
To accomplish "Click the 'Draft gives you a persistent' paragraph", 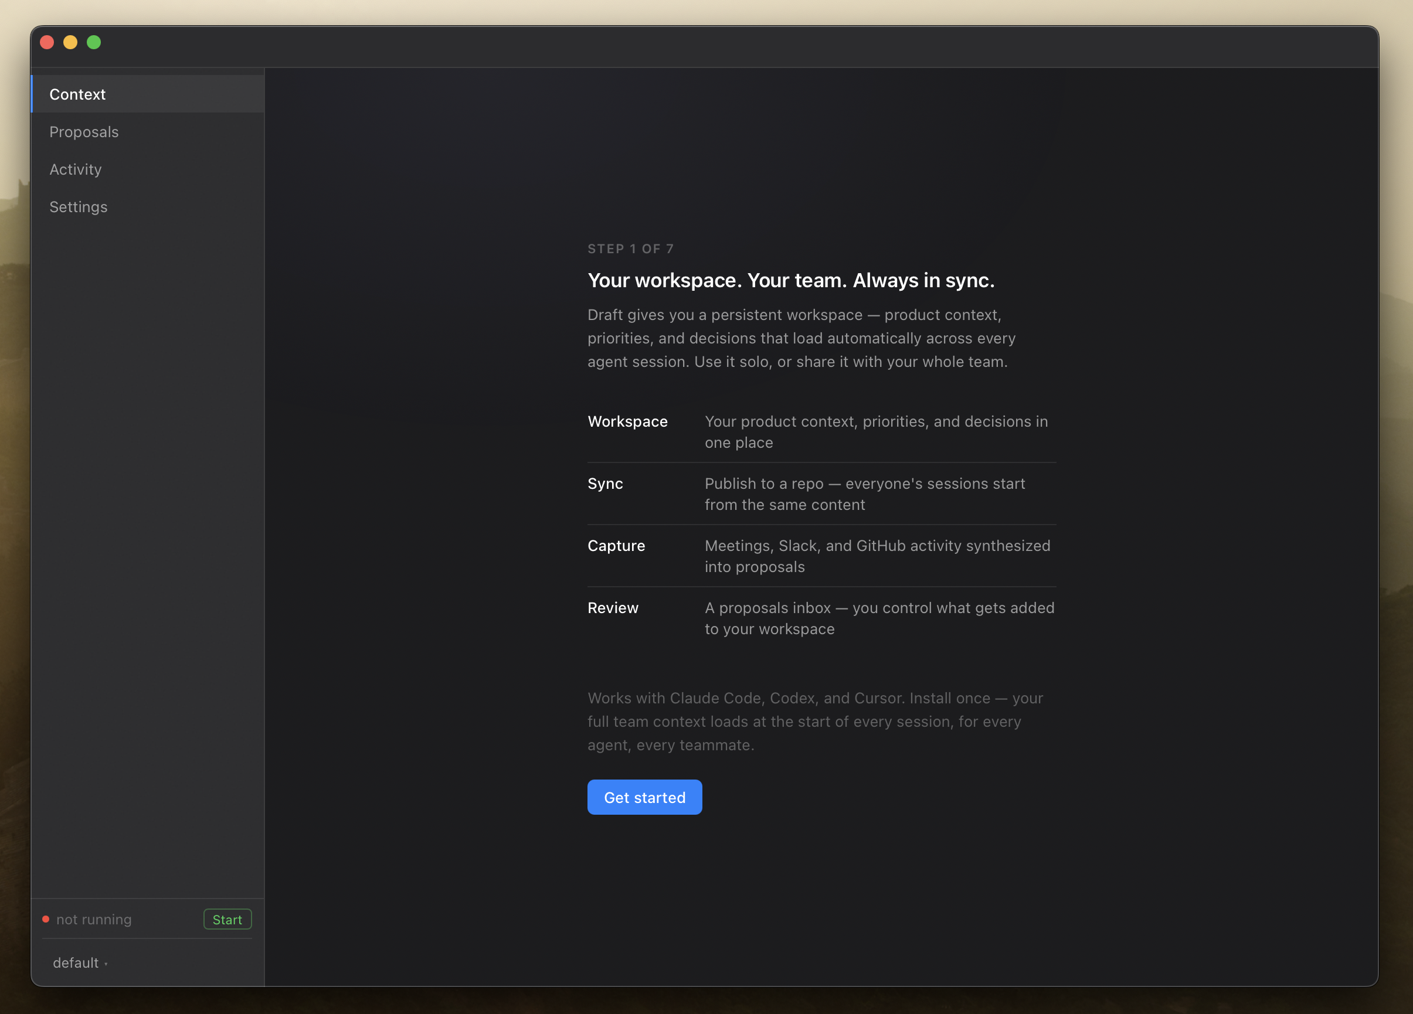I will tap(801, 338).
